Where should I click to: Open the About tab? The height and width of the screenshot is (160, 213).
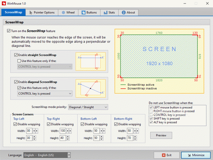pyautogui.click(x=129, y=12)
